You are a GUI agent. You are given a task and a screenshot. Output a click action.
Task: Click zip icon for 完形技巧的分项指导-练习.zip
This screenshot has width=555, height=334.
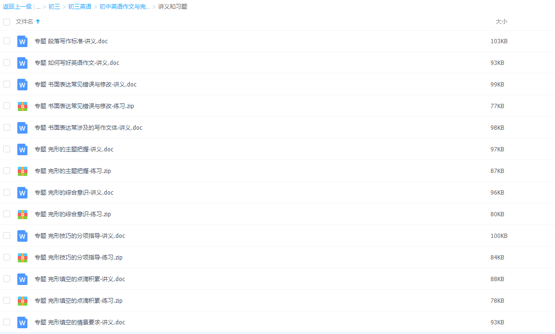[22, 258]
